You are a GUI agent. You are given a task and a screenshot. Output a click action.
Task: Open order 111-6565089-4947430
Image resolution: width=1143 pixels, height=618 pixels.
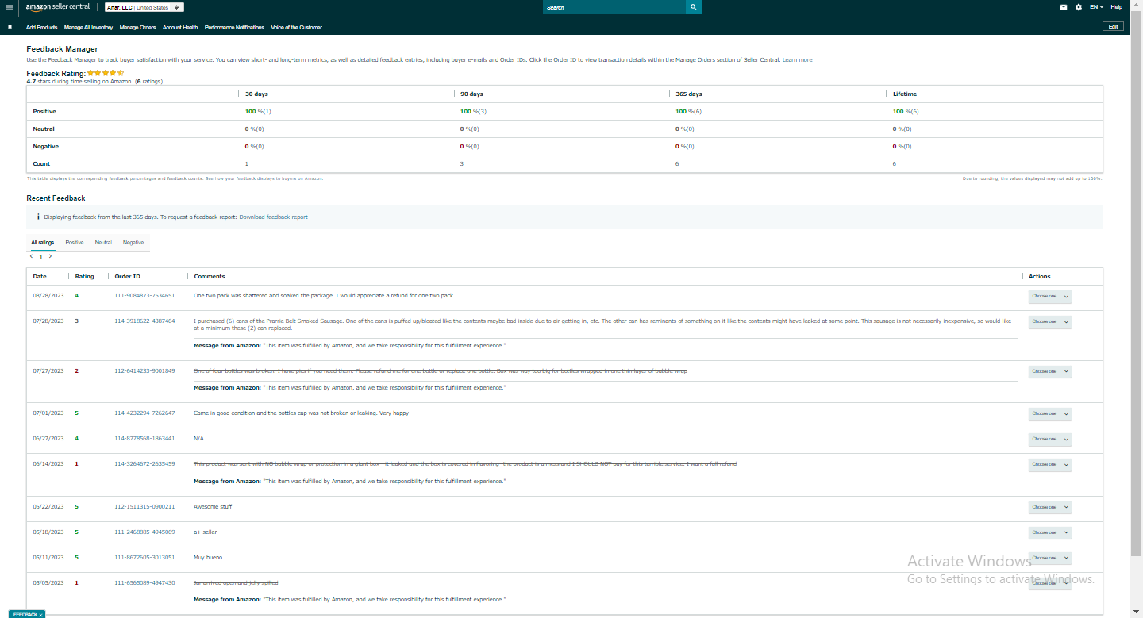pos(144,583)
